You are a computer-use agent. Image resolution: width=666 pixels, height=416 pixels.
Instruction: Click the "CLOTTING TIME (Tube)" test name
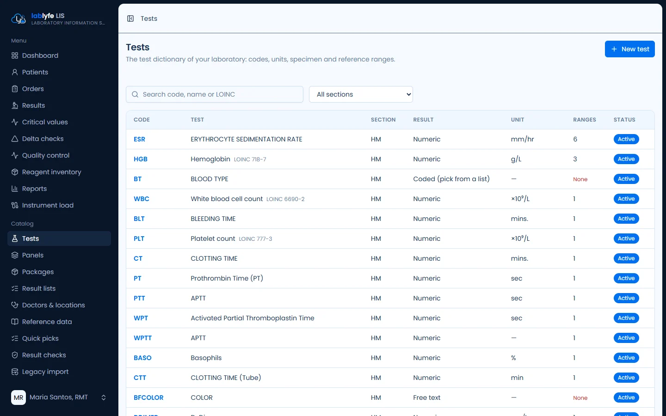click(226, 378)
